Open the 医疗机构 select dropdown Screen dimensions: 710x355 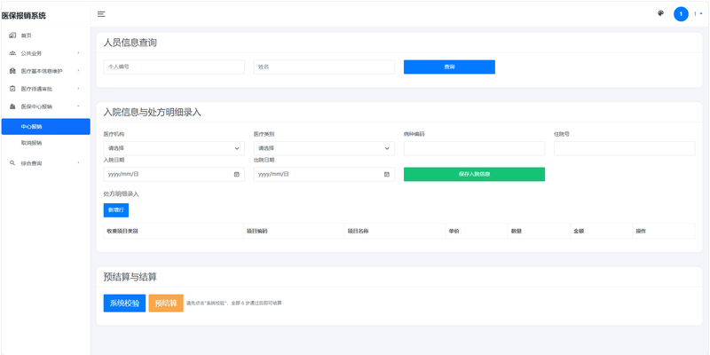[x=174, y=148]
